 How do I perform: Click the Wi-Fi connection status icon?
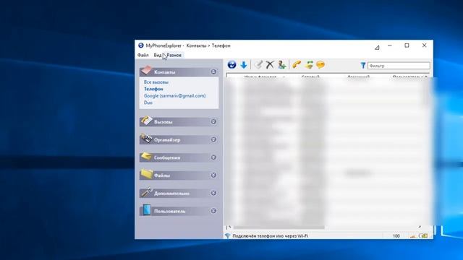(x=227, y=236)
